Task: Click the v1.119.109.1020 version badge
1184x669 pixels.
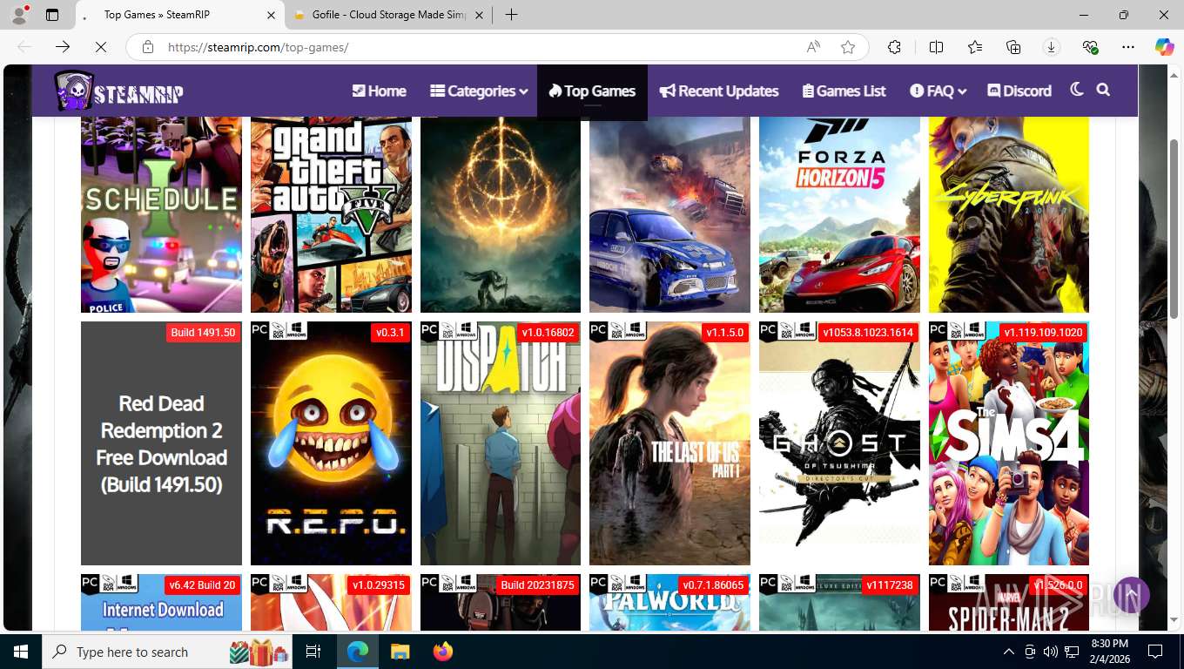Action: tap(1043, 333)
